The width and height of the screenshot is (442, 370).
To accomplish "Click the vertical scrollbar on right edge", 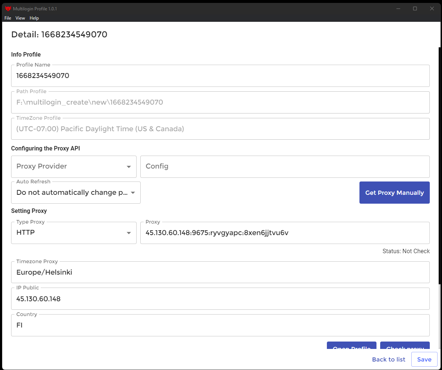I will pos(440,166).
